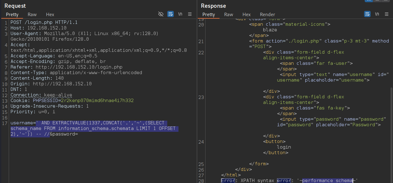
Task: Click line number 28 in the Response gutter
Action: click(201, 181)
